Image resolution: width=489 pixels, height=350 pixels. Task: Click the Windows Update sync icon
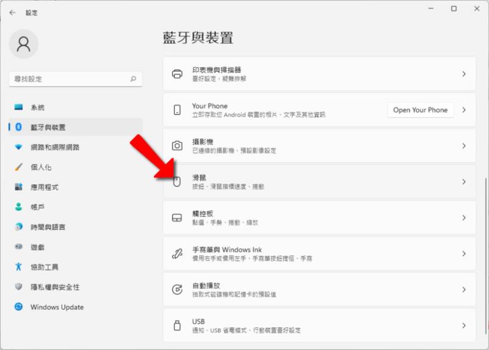pyautogui.click(x=18, y=307)
